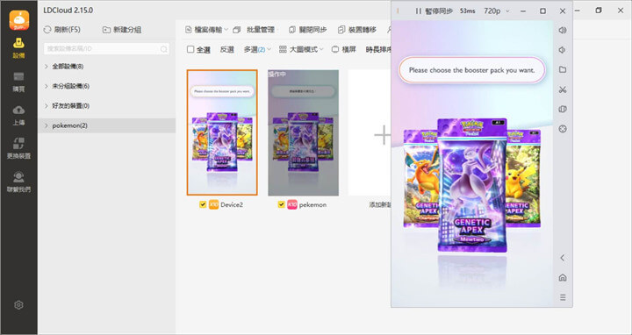Open the 檔案傳輸 file transfer dropdown

(x=206, y=30)
